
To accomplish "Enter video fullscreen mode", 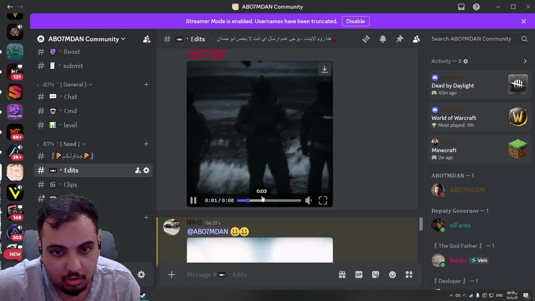I will point(323,200).
